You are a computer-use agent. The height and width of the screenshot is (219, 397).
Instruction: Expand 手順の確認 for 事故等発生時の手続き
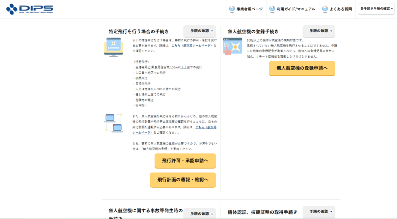pos(200,214)
